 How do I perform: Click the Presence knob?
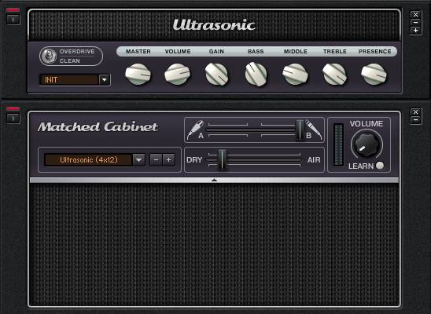click(374, 74)
